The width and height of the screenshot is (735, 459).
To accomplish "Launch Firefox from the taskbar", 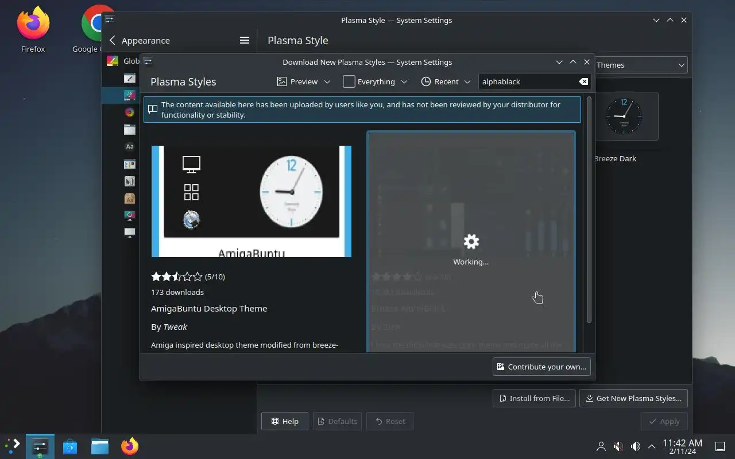I will tap(130, 446).
